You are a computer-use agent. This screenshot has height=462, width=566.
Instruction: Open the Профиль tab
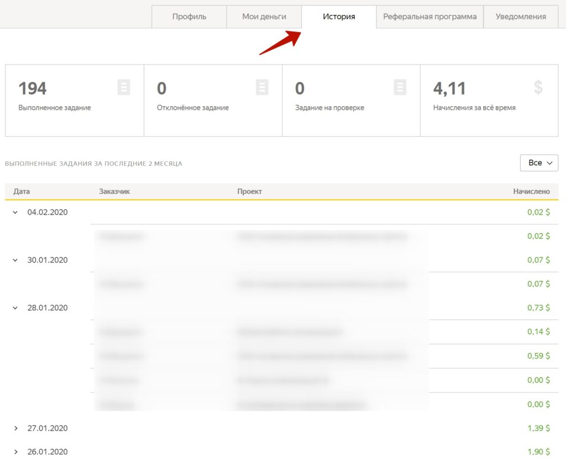click(x=189, y=17)
